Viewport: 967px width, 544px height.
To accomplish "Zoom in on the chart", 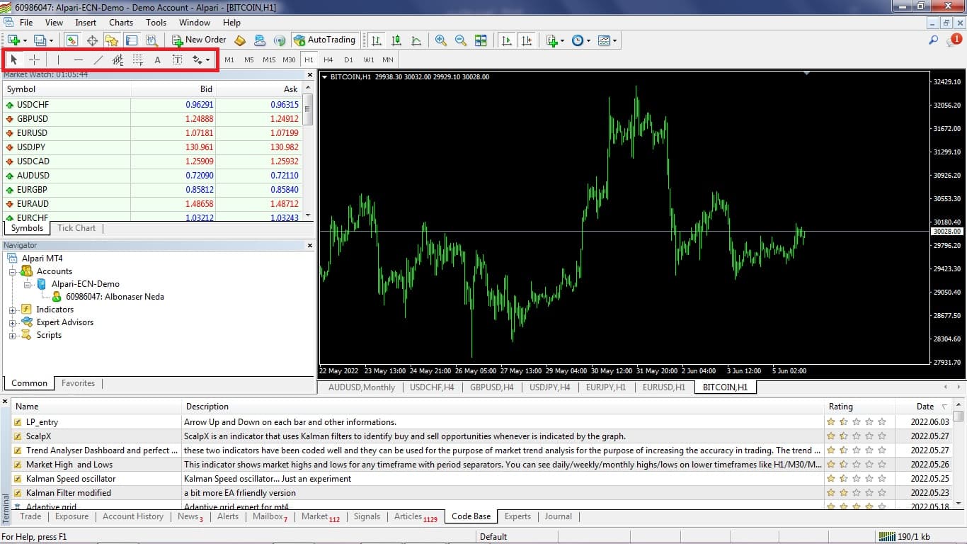I will tap(441, 40).
